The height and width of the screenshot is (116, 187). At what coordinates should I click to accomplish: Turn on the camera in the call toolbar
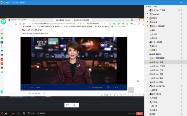[x=13, y=114]
